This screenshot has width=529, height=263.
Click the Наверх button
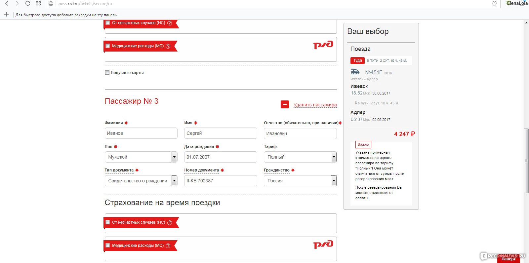click(509, 259)
